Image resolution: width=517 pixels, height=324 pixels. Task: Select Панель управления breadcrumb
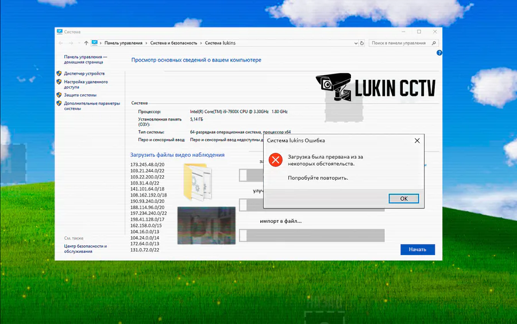point(124,43)
